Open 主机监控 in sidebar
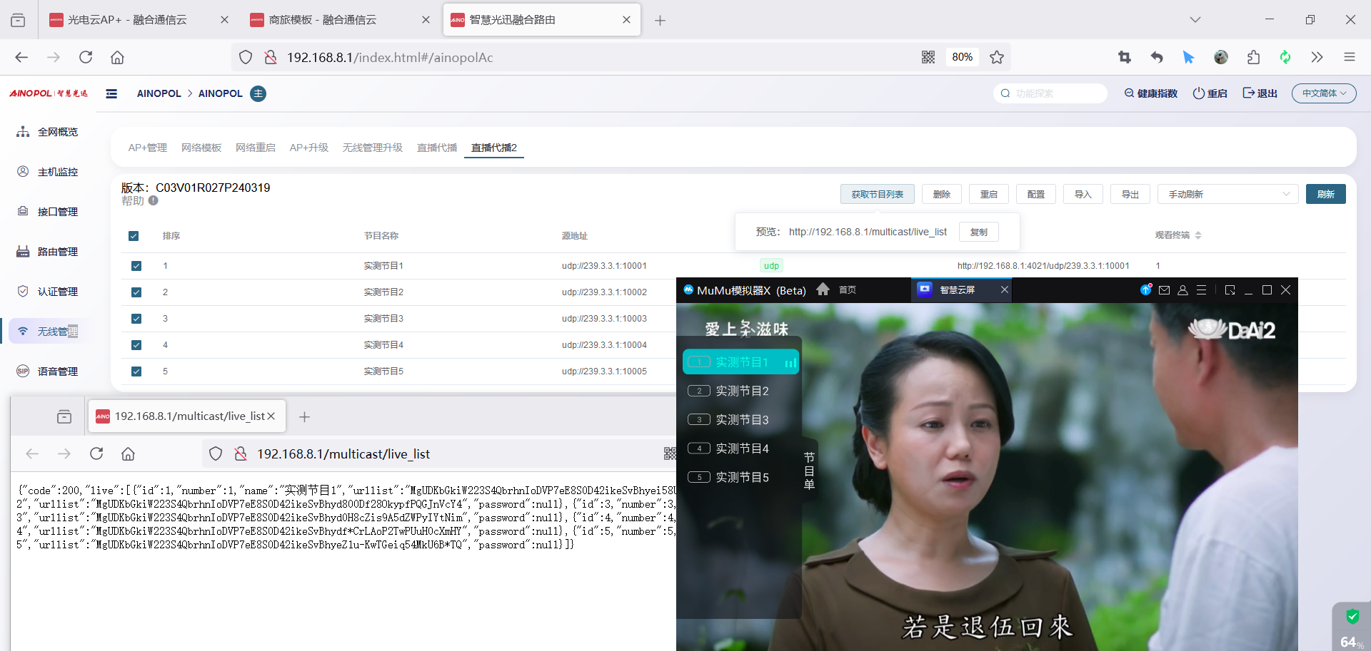The height and width of the screenshot is (651, 1371). (47, 172)
